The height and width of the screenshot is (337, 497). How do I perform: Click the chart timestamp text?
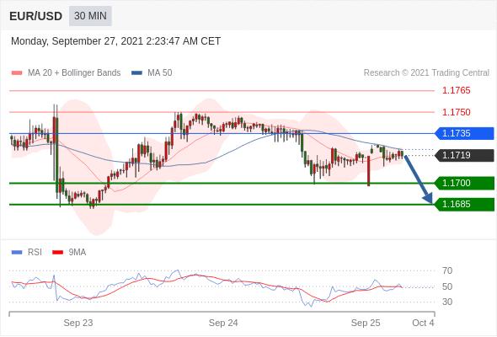tap(115, 41)
